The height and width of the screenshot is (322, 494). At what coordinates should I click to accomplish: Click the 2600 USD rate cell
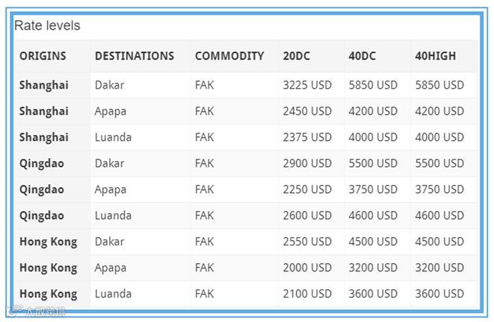[x=307, y=215]
